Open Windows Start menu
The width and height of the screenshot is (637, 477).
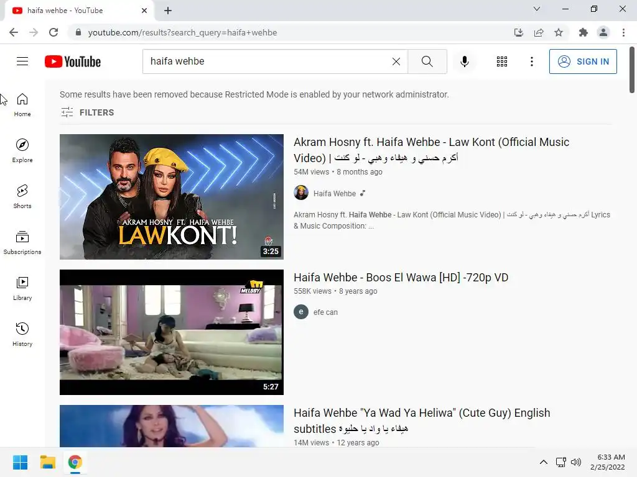(21, 462)
